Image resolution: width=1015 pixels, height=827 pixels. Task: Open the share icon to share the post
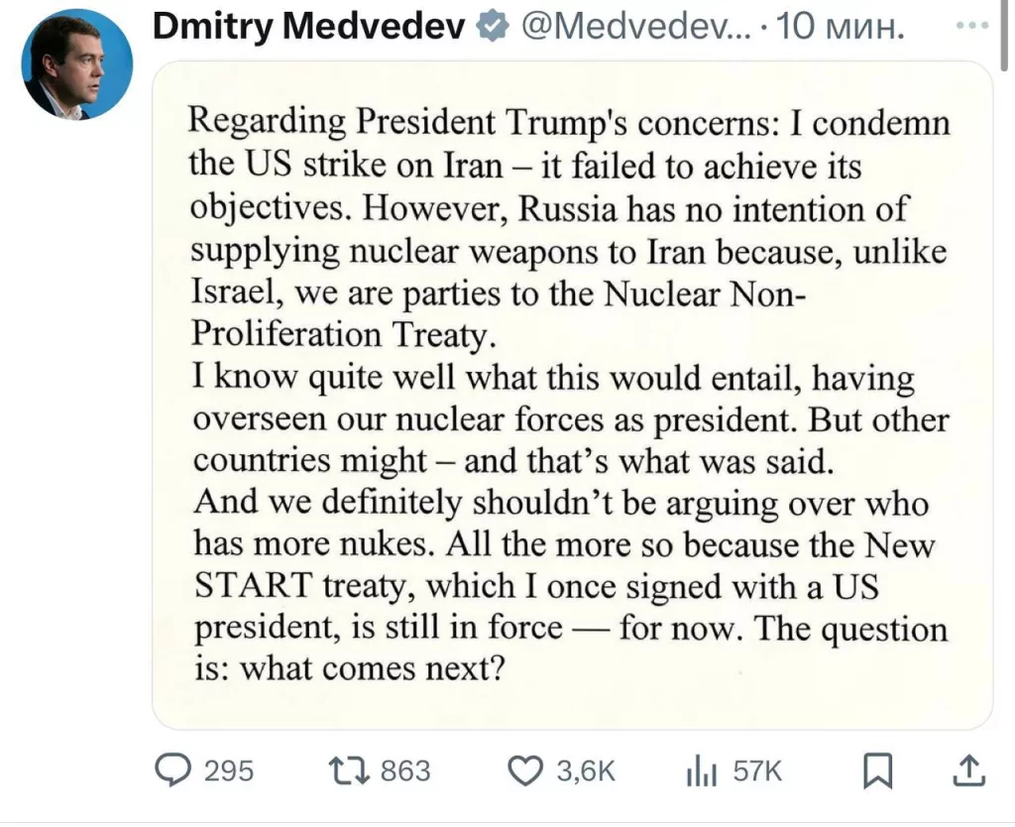(968, 770)
